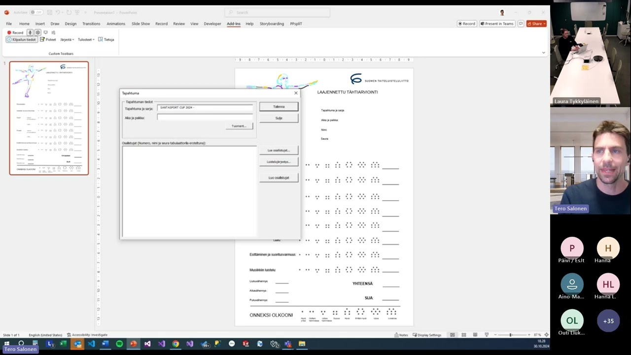Open the File menu
Screen dimensions: 631x355
pyautogui.click(x=9, y=24)
